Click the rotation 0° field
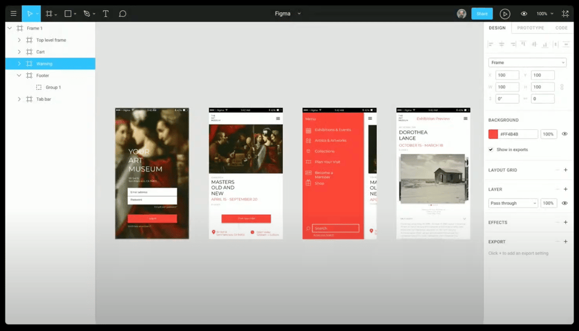 507,99
